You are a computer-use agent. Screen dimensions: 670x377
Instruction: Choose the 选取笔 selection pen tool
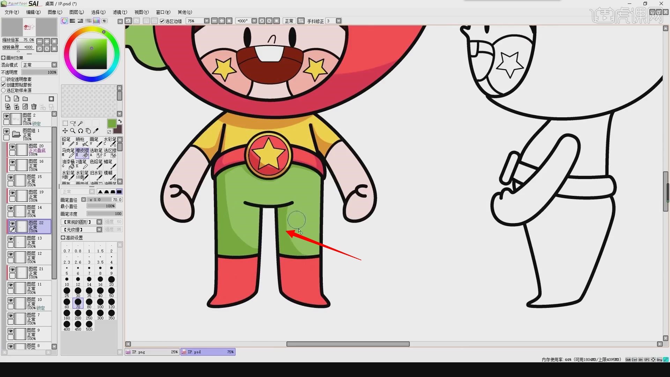click(x=96, y=153)
